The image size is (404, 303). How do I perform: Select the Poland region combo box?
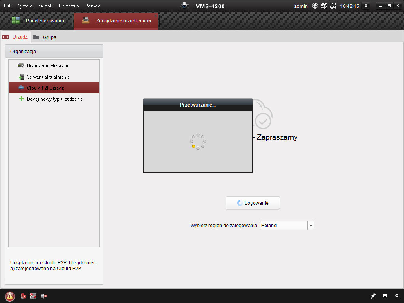283,226
